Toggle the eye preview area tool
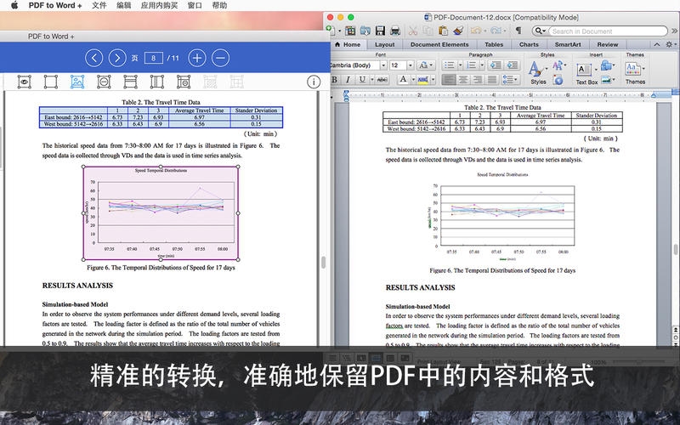The height and width of the screenshot is (425, 680). coord(25,82)
